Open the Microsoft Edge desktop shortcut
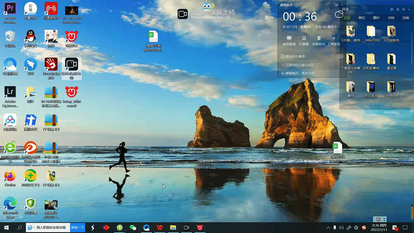This screenshot has height=233, width=414. [x=10, y=207]
